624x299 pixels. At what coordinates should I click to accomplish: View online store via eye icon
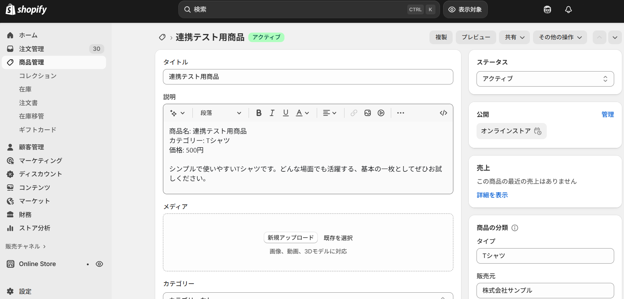[x=99, y=264]
